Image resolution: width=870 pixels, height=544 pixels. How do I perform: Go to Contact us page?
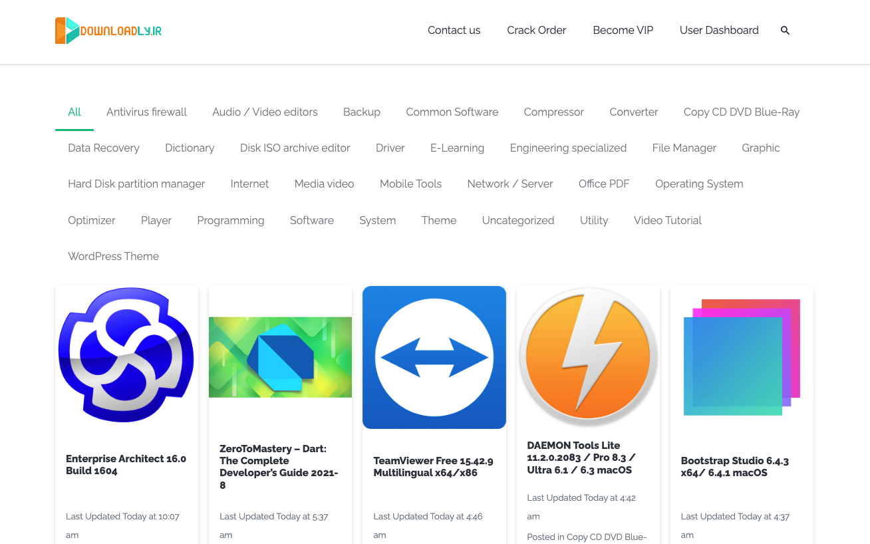(454, 31)
